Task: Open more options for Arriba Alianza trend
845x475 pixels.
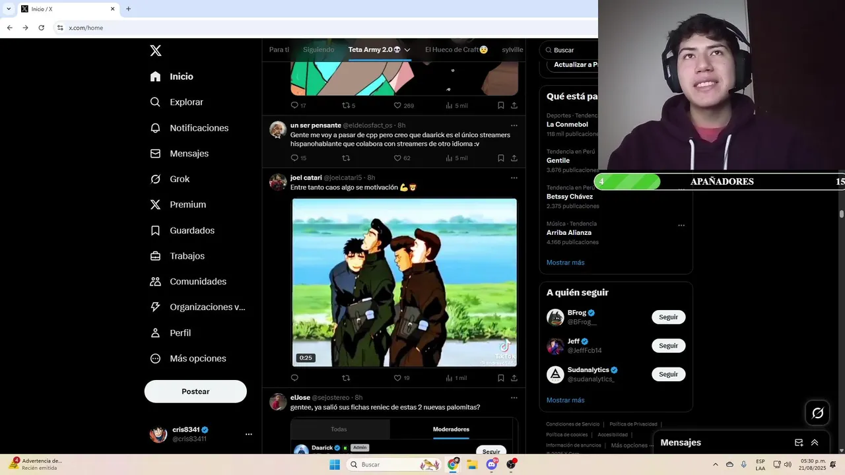Action: pyautogui.click(x=681, y=225)
